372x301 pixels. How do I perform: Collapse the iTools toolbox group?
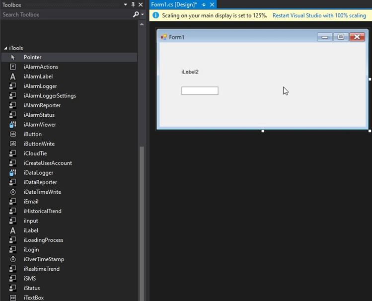pyautogui.click(x=5, y=48)
